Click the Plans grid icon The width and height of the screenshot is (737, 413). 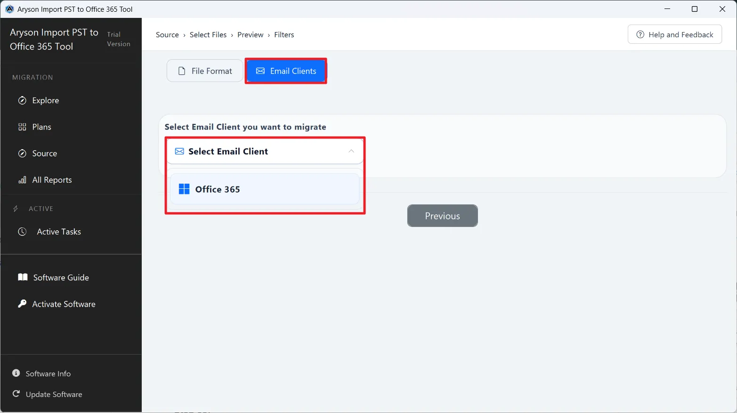pyautogui.click(x=22, y=127)
